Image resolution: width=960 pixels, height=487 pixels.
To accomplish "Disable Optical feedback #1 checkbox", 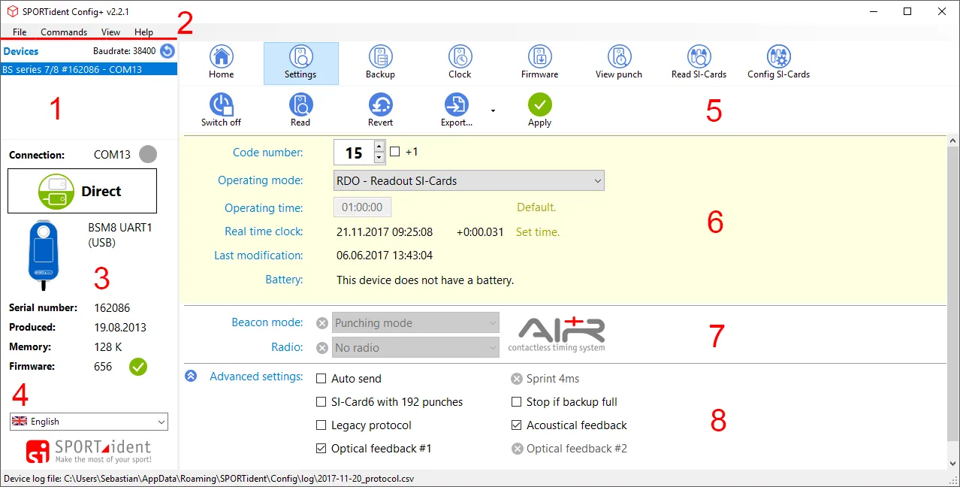I will point(322,449).
